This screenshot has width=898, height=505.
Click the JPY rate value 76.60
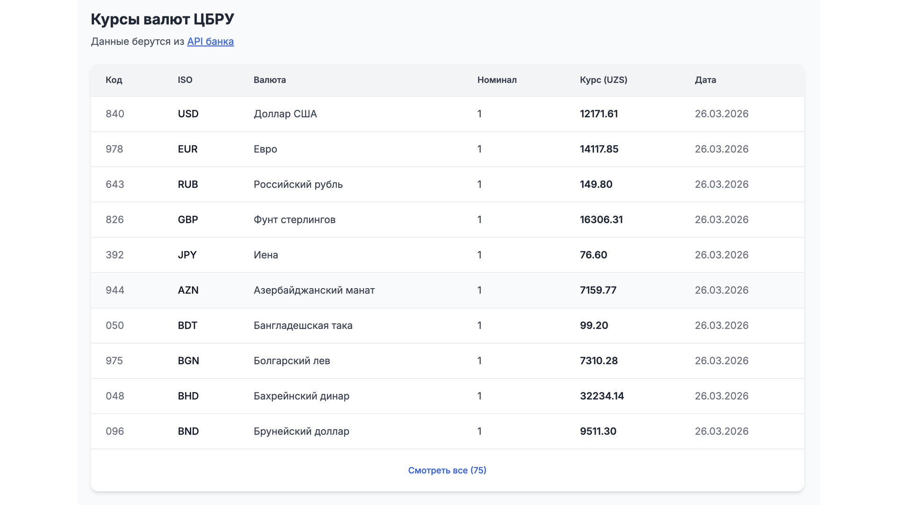tap(593, 255)
